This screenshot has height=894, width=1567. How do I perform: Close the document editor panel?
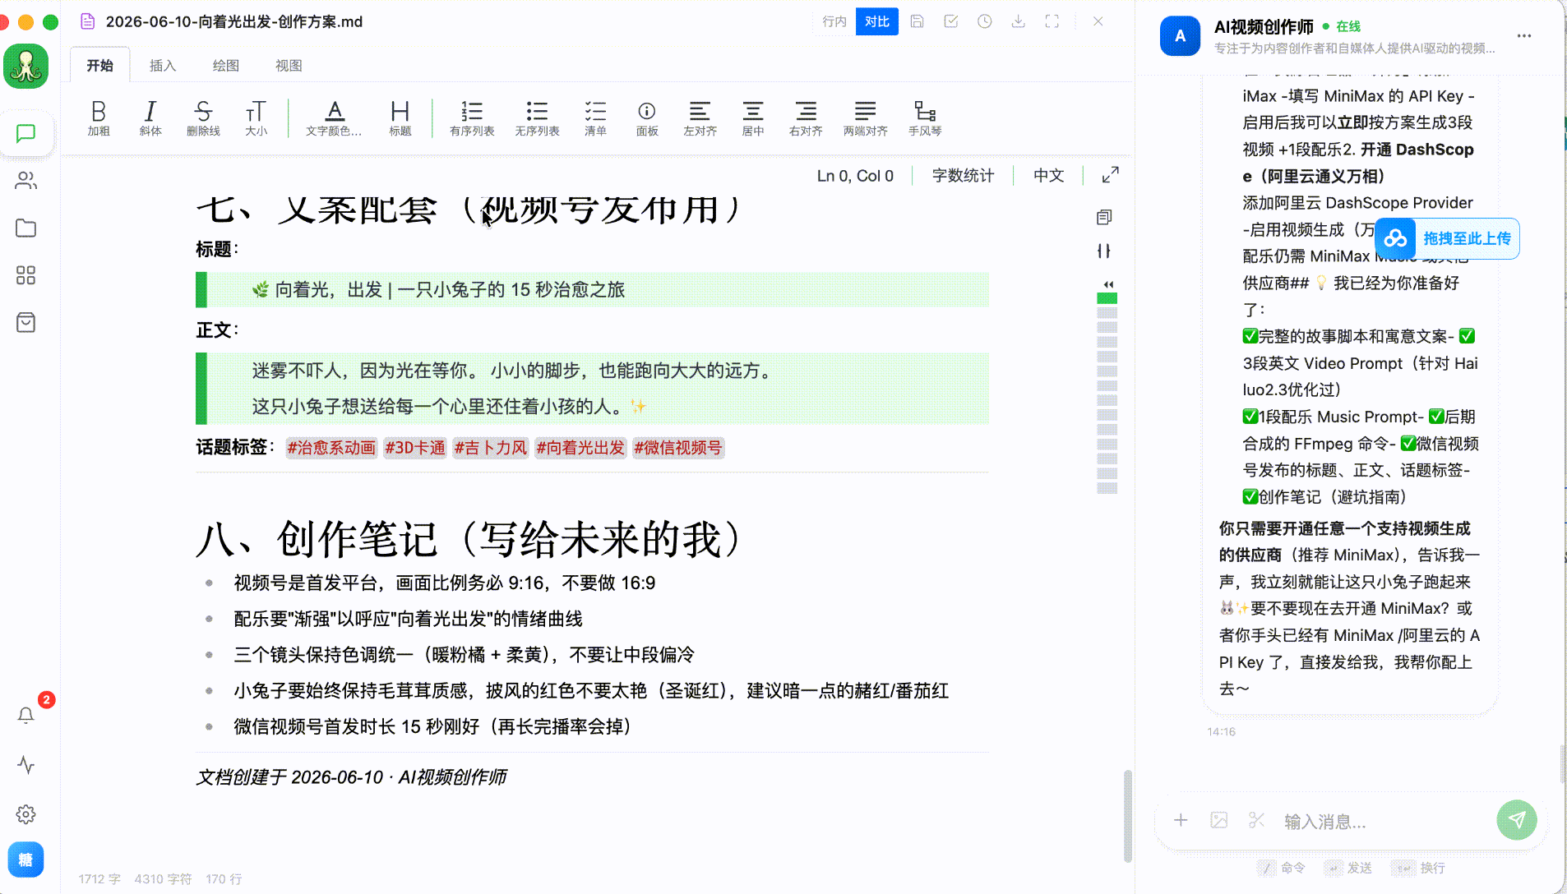coord(1098,21)
